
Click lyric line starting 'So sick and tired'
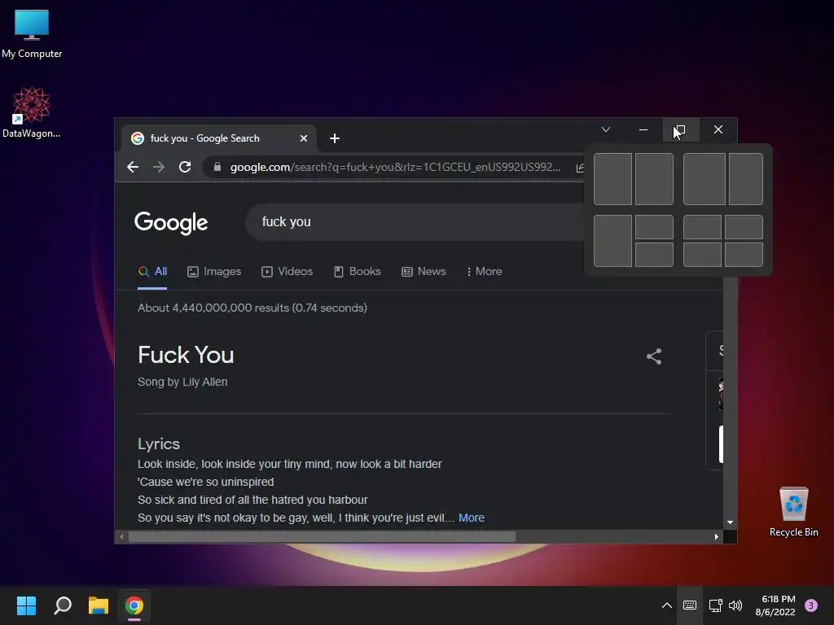(x=252, y=500)
